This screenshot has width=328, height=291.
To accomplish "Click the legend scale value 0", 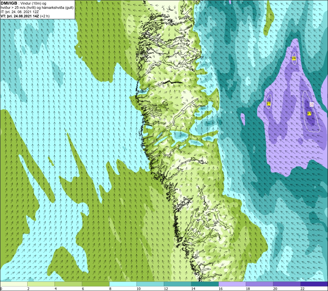I will pos(1,289).
